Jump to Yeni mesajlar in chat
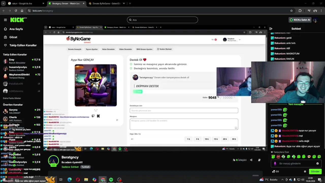 tap(296, 104)
